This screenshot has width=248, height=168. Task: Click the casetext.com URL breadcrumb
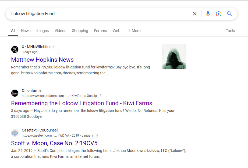tap(57, 136)
